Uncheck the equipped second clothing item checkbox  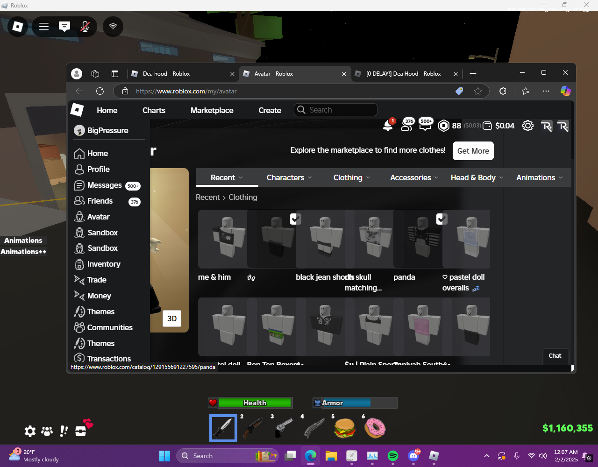click(295, 219)
